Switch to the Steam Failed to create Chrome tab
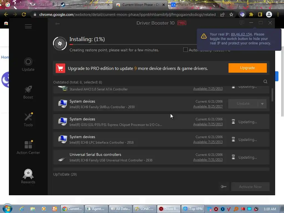 85,5
